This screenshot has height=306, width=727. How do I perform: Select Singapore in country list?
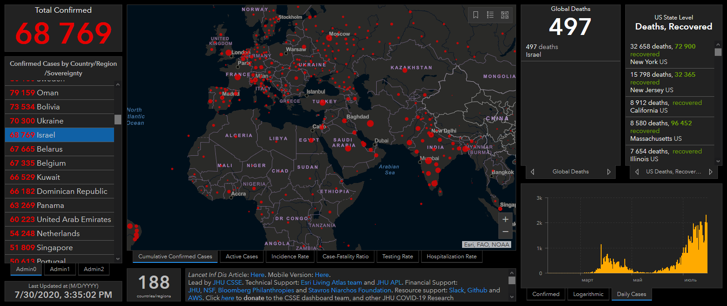(60, 247)
